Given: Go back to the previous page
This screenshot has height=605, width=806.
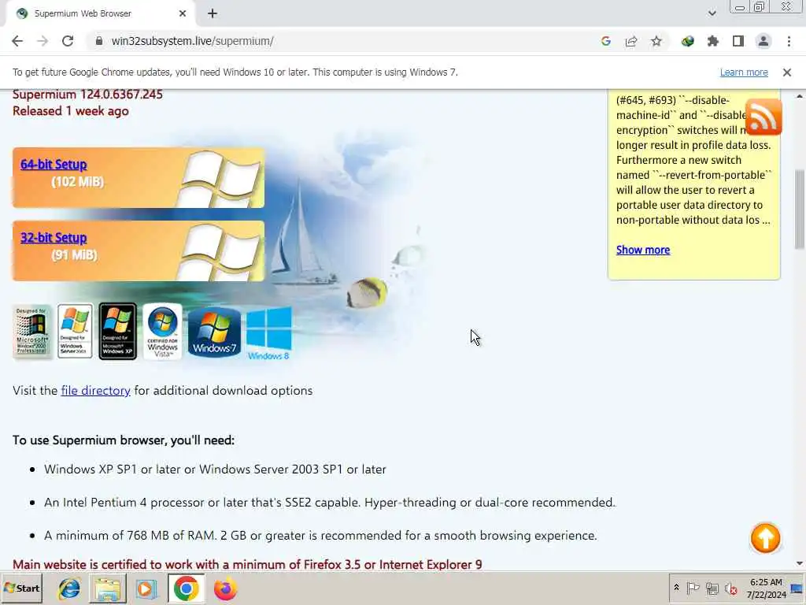Looking at the screenshot, I should click(17, 41).
